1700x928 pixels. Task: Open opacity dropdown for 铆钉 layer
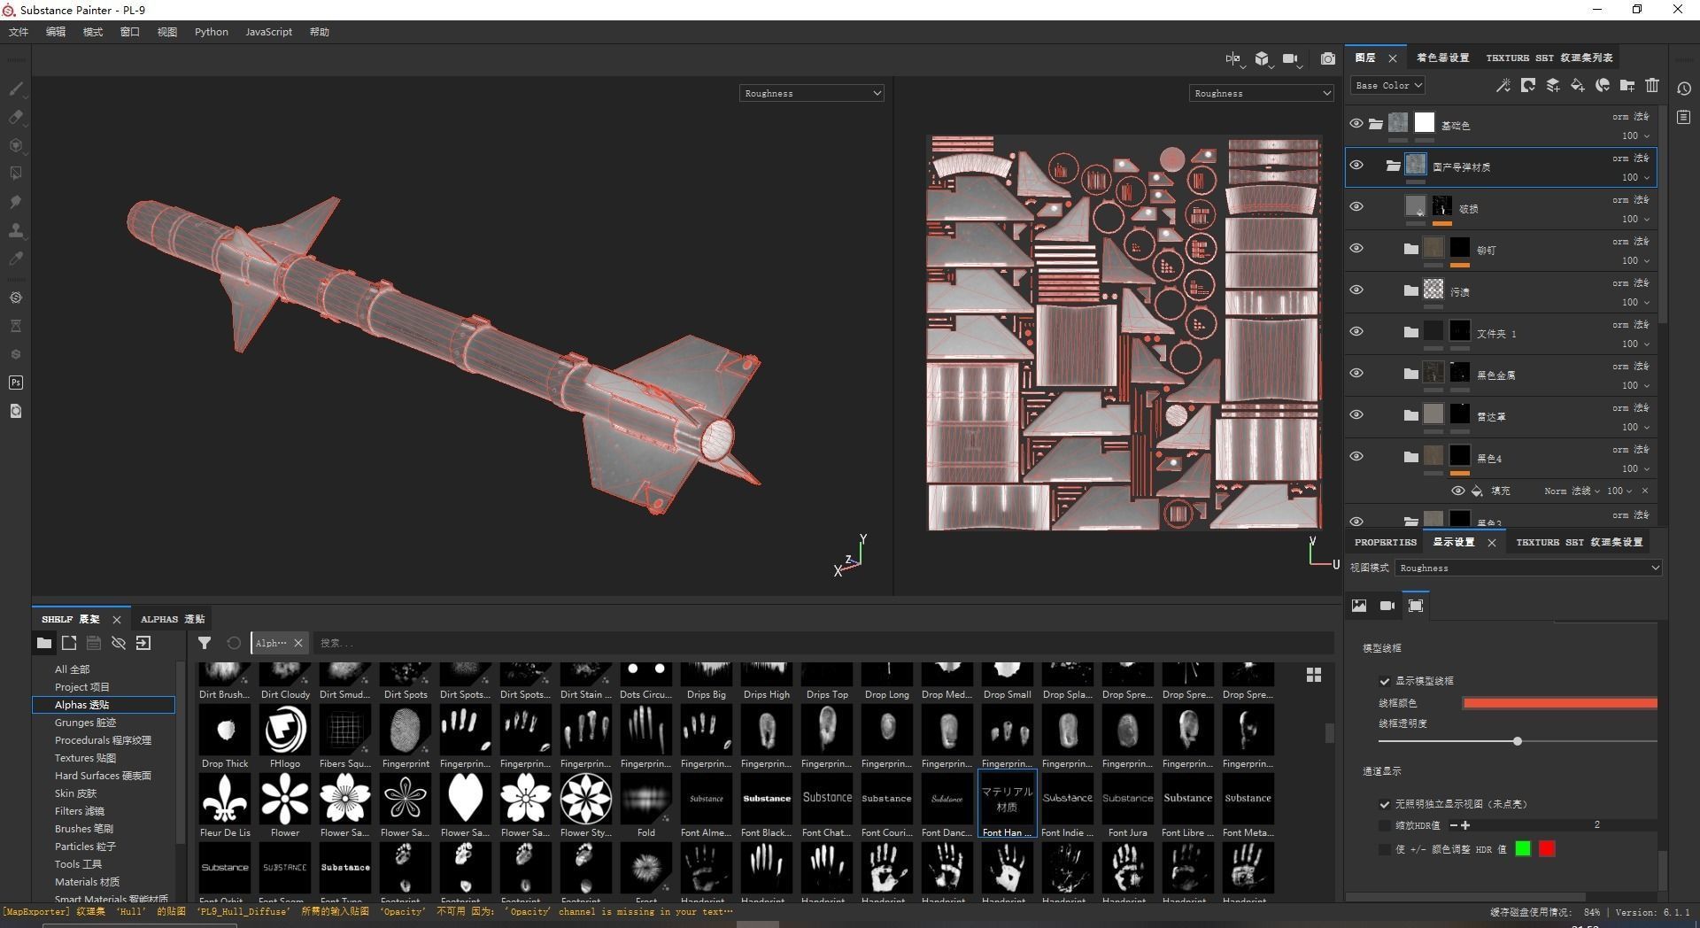pos(1635,260)
